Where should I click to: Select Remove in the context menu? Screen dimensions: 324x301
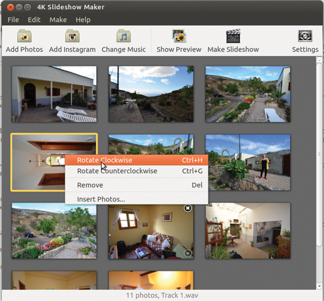point(137,185)
